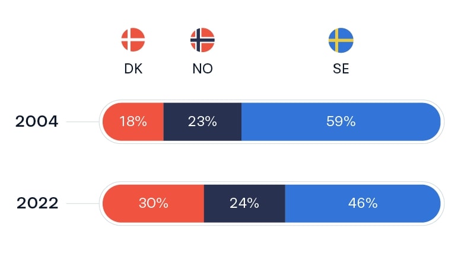Click the Denmark flag icon
458x257 pixels.
coord(133,40)
